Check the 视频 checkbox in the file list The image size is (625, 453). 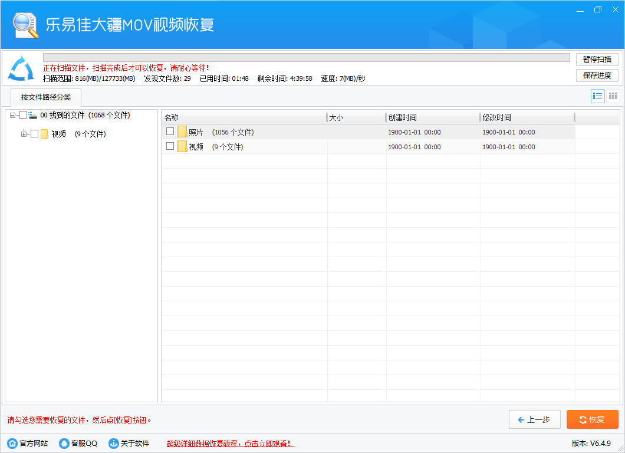point(170,146)
